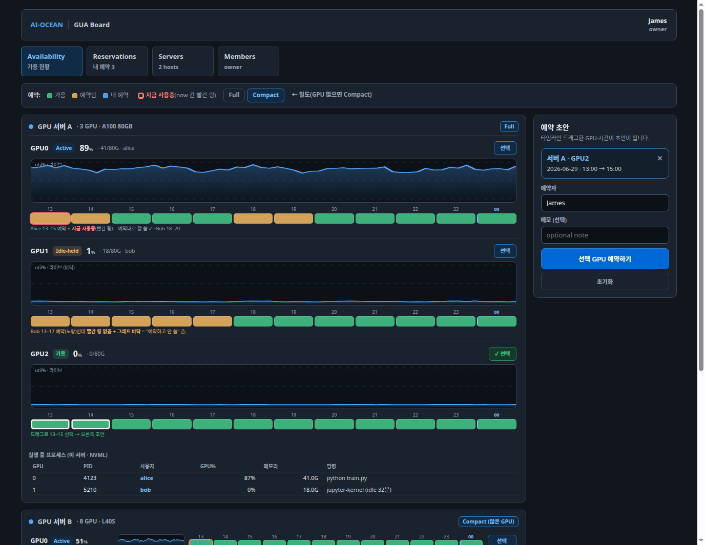The height and width of the screenshot is (545, 705).
Task: Select the 18:00 free slot on GPU1
Action: pyautogui.click(x=253, y=321)
